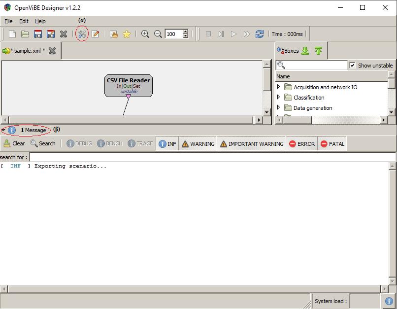Click the info icon next to System load

[389, 301]
